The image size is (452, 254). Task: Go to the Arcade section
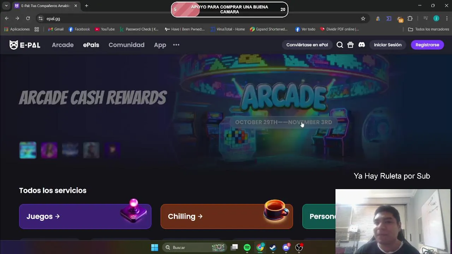(63, 45)
